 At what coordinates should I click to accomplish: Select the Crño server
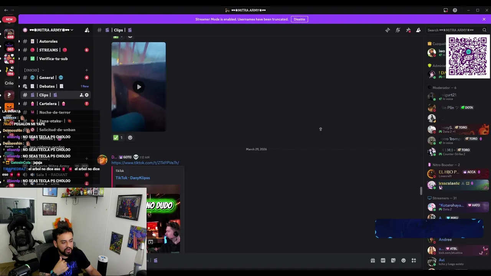pos(9,83)
